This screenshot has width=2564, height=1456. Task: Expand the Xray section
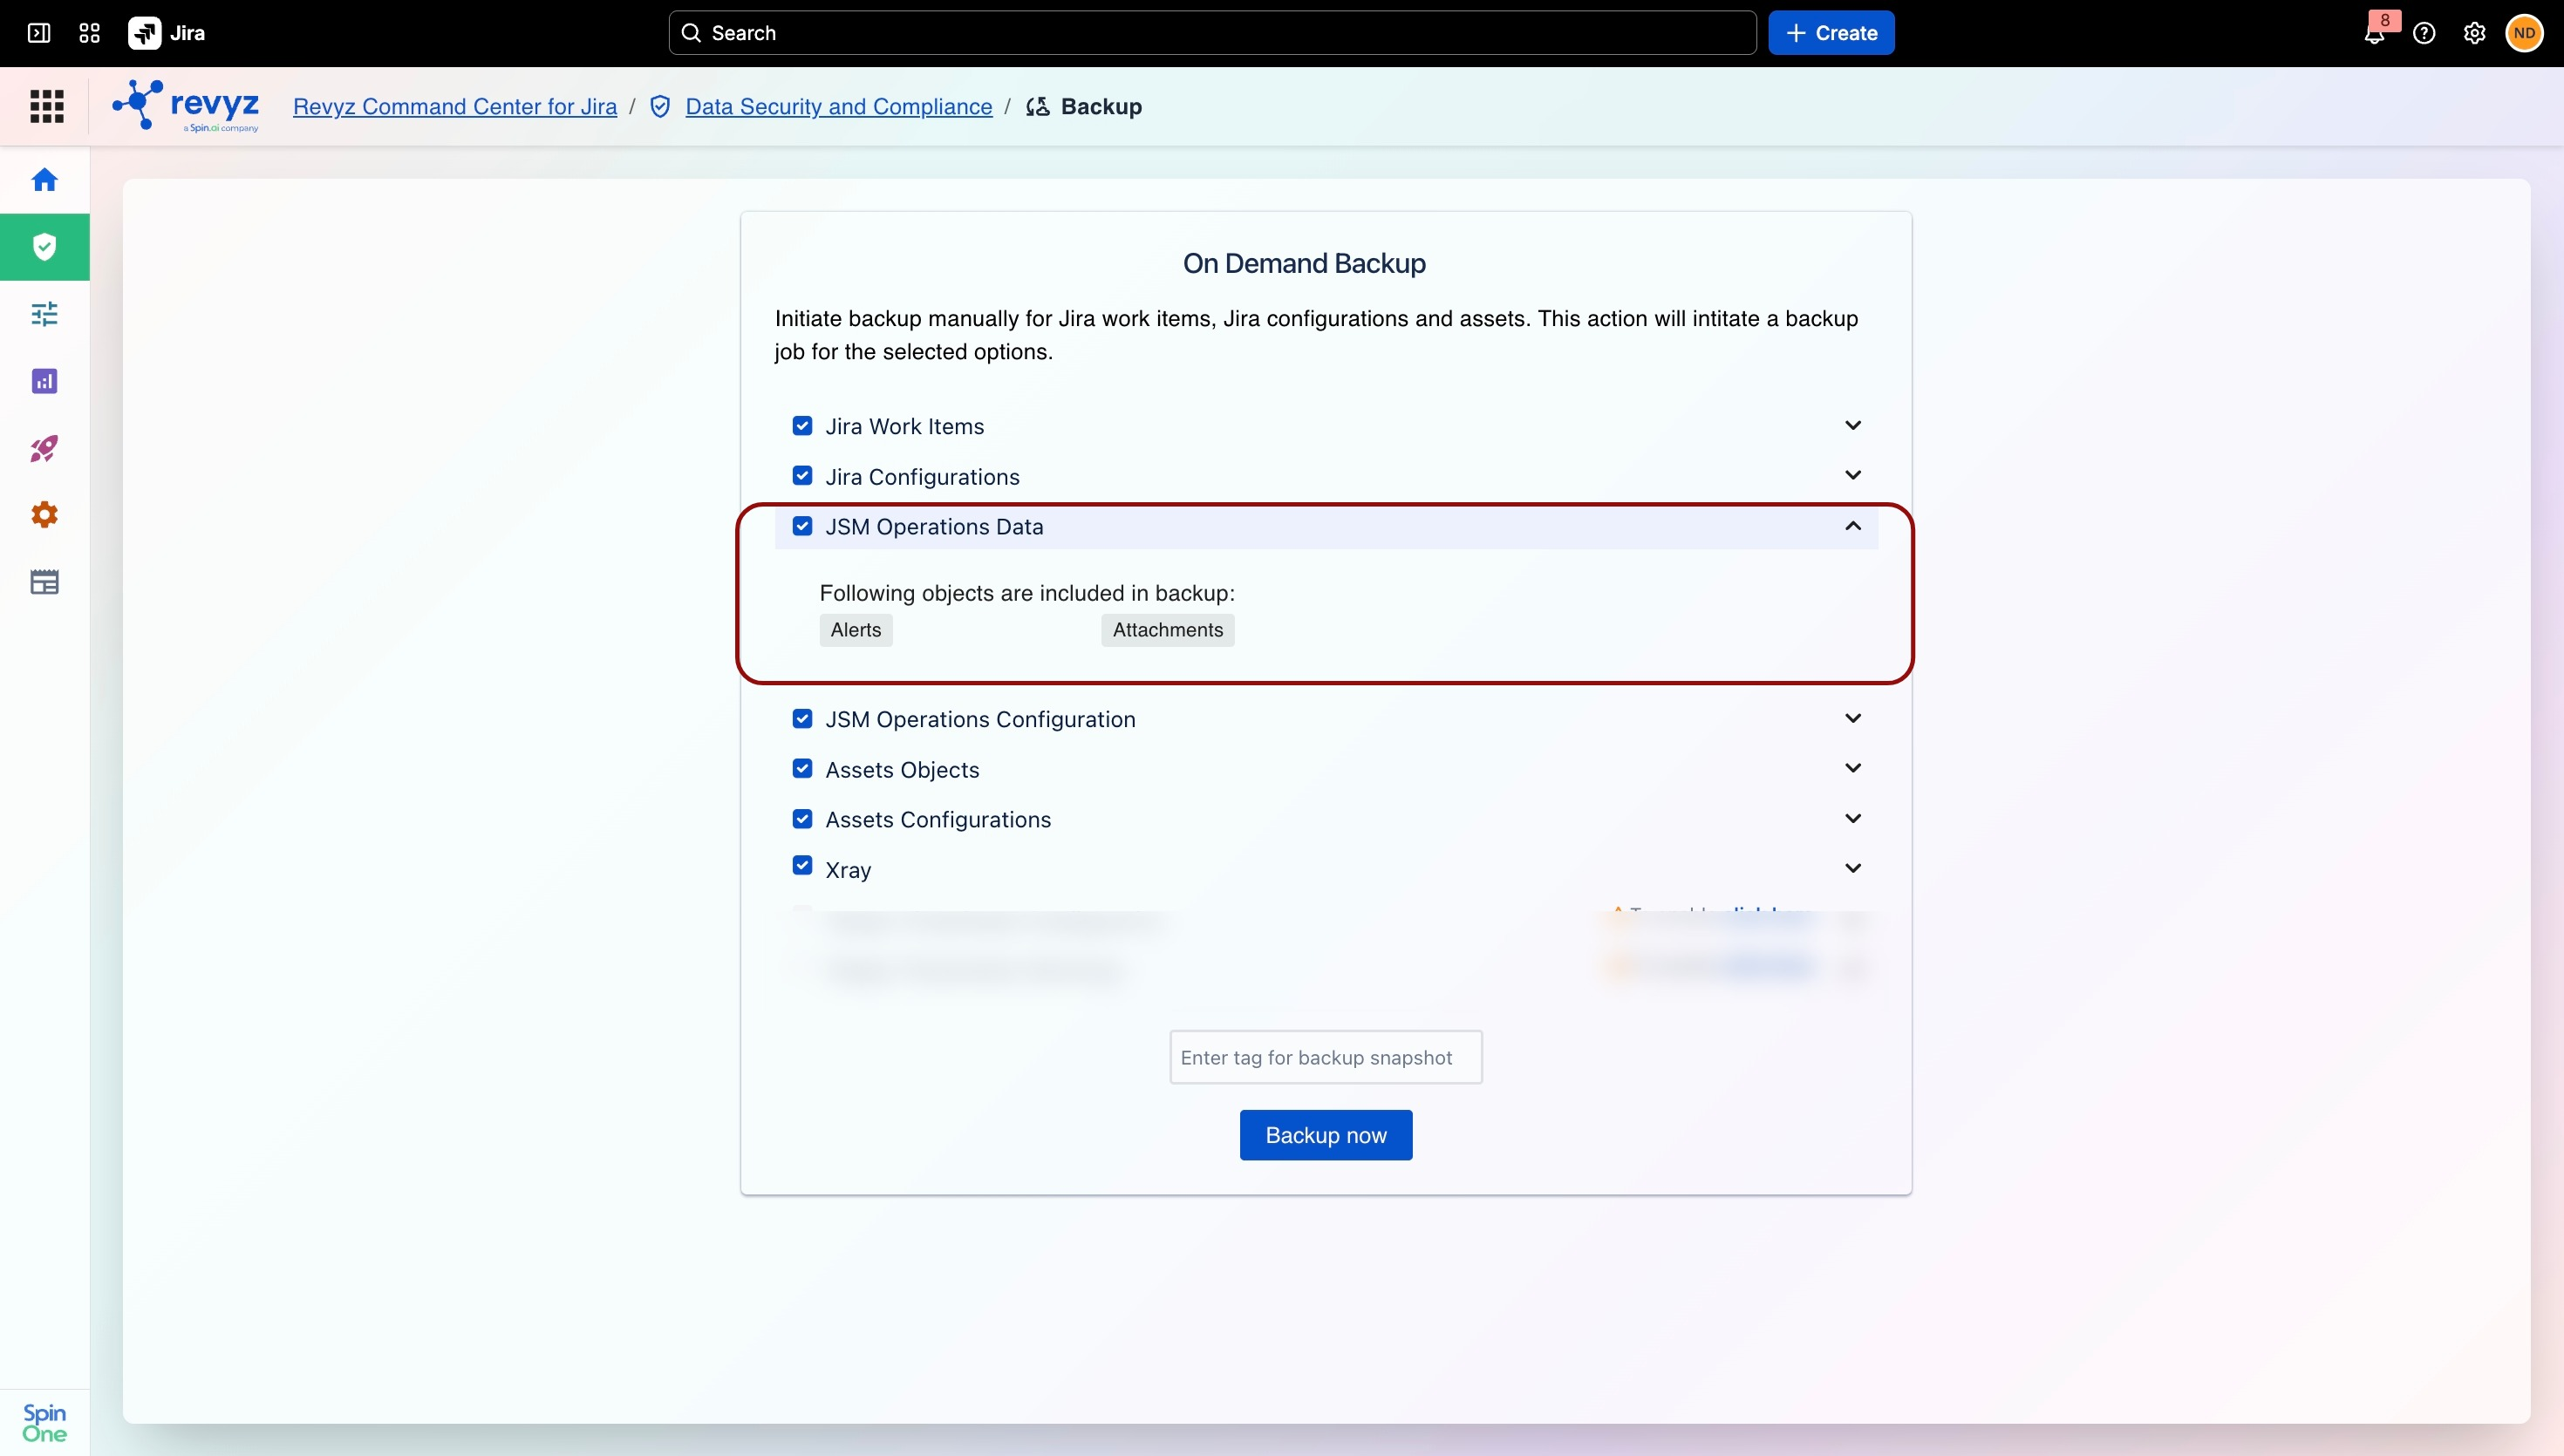pos(1853,869)
